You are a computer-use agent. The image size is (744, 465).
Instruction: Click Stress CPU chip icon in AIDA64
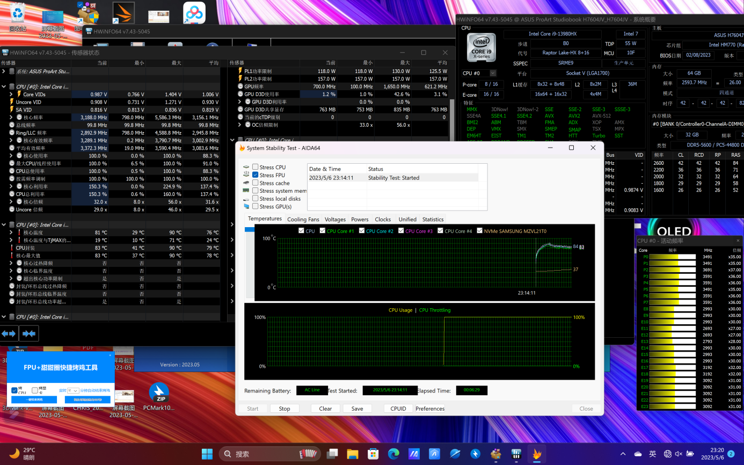pos(246,167)
